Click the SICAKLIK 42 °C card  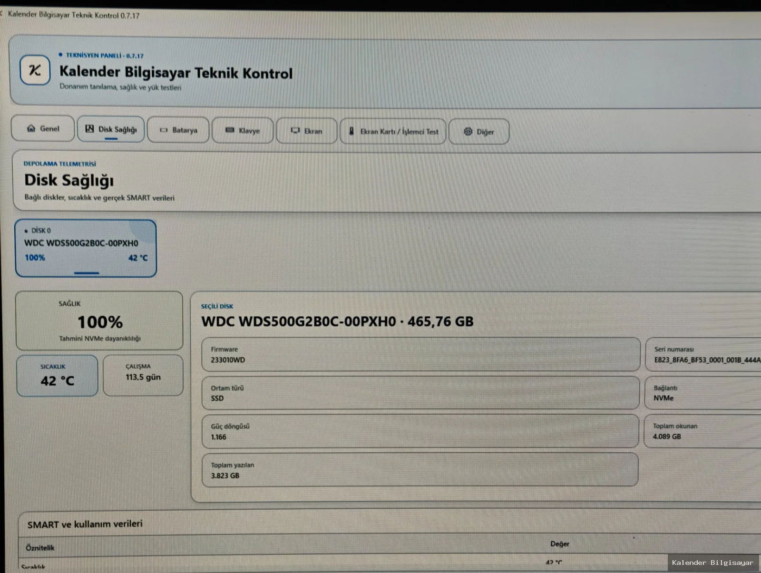pos(57,375)
